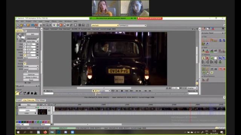Create a new project from the toolbar
This screenshot has width=241, height=135.
18,25
